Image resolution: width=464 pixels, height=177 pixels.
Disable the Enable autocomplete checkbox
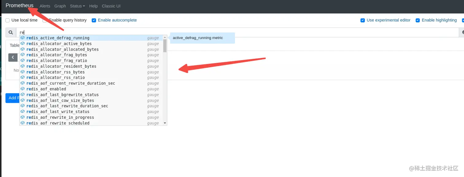point(94,20)
